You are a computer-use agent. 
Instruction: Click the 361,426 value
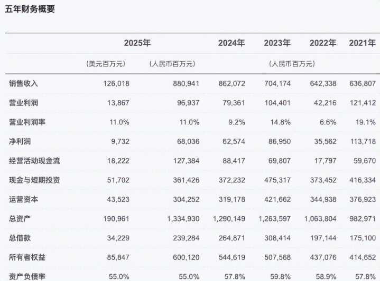pyautogui.click(x=186, y=180)
